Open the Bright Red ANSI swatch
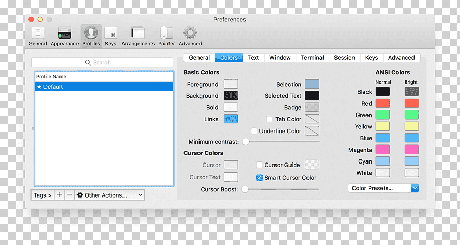The width and height of the screenshot is (460, 245). [411, 103]
